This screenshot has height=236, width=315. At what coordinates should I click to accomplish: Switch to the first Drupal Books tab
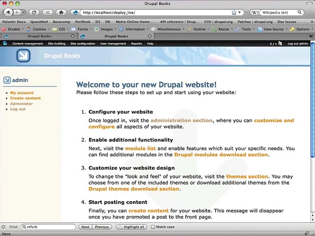click(39, 36)
